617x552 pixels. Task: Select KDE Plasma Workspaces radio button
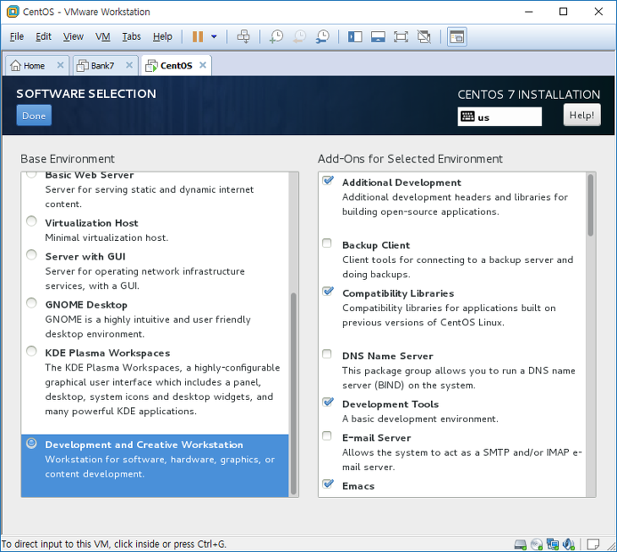(x=31, y=351)
